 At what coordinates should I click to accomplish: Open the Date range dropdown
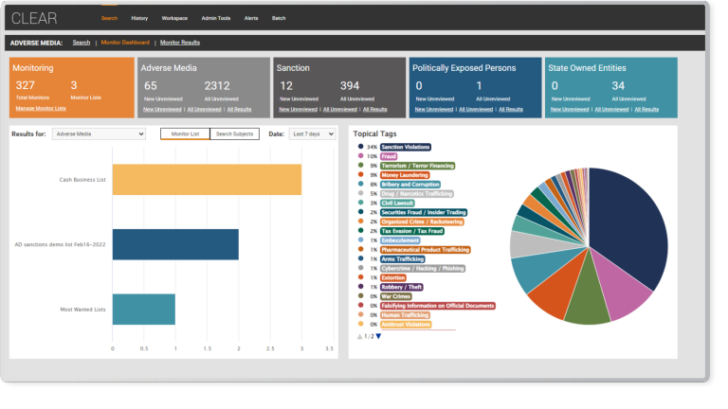click(x=311, y=134)
